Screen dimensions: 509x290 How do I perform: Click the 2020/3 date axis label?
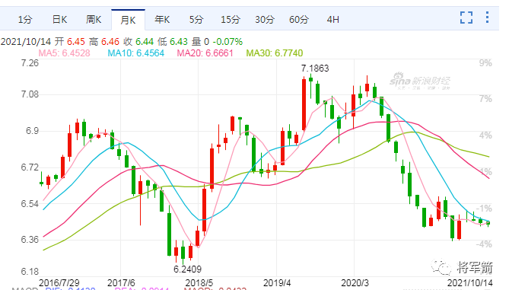pyautogui.click(x=355, y=282)
